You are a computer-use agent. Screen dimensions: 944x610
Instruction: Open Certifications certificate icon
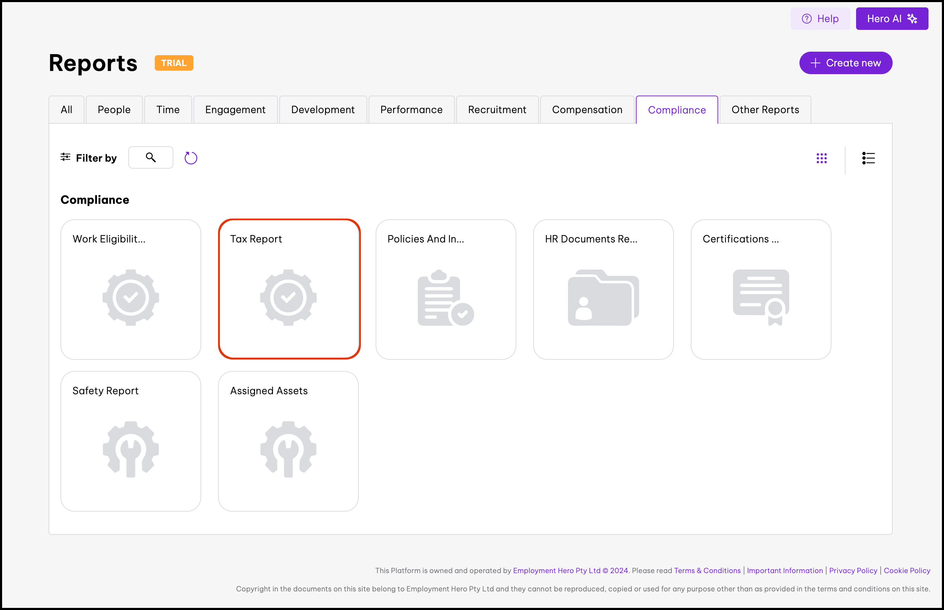click(760, 298)
